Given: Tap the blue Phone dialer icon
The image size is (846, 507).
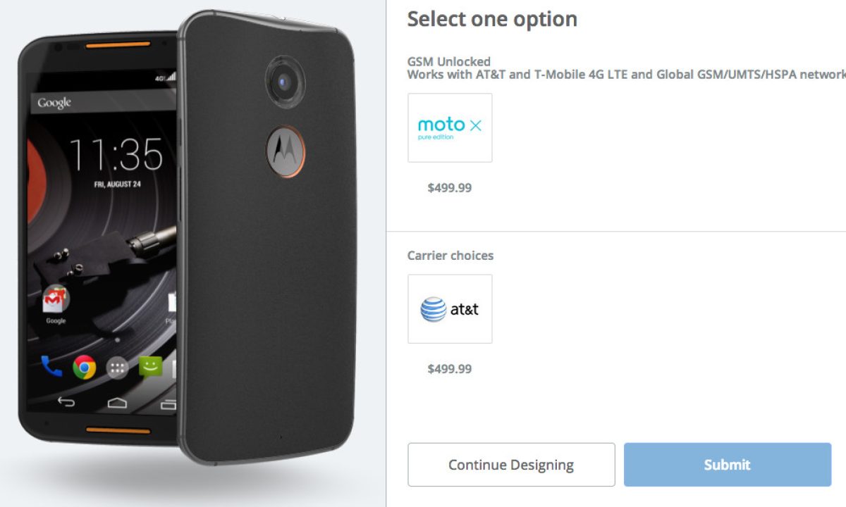Looking at the screenshot, I should coord(51,365).
